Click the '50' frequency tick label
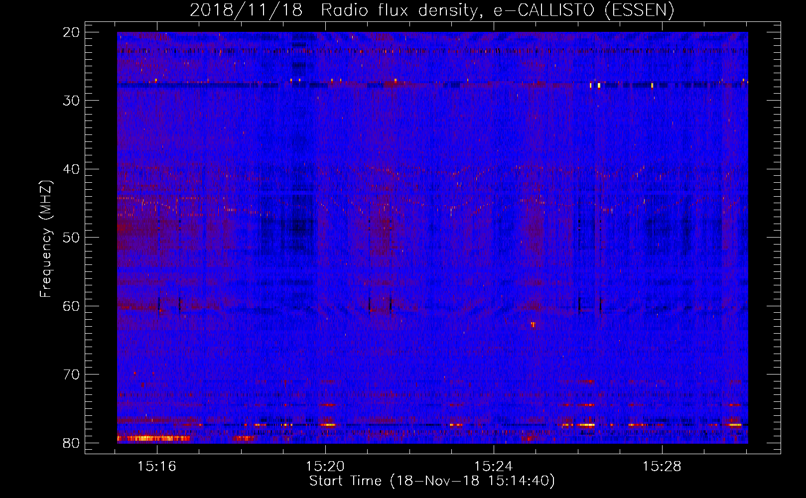The image size is (806, 498). pyautogui.click(x=71, y=238)
